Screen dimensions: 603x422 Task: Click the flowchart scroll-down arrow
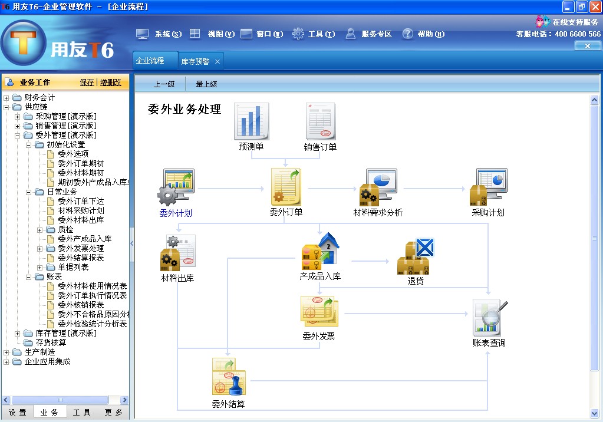pyautogui.click(x=594, y=414)
